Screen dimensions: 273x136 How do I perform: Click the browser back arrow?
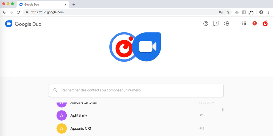[x=4, y=12]
